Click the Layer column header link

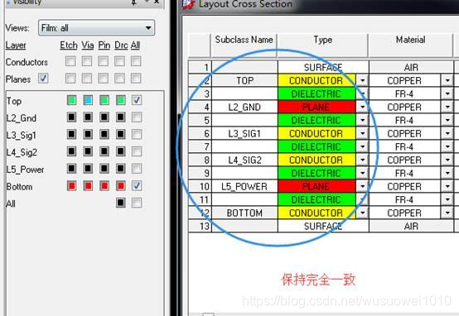coord(16,45)
